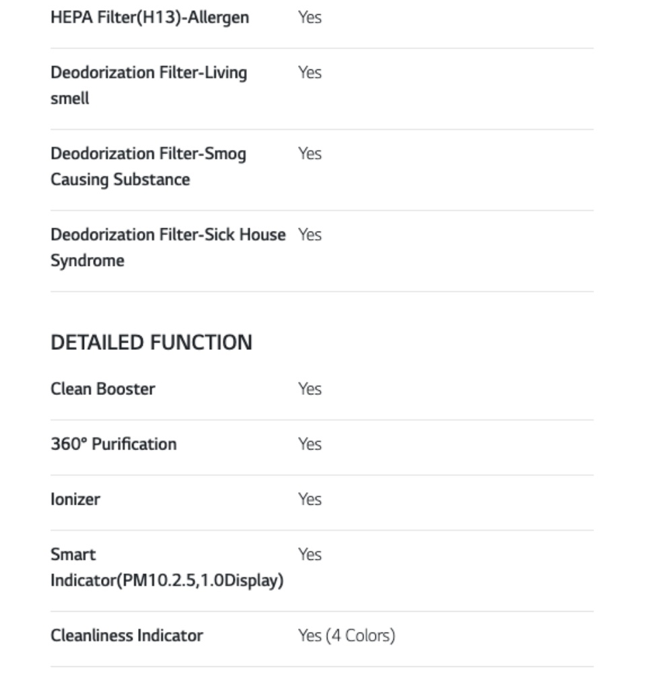Select the Cleanliness Indicator spec label
This screenshot has height=673, width=646.
127,635
